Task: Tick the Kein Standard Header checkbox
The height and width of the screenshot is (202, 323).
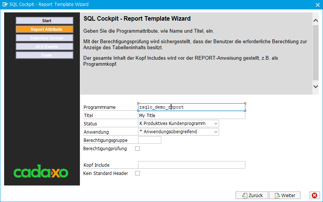Action: [x=137, y=173]
